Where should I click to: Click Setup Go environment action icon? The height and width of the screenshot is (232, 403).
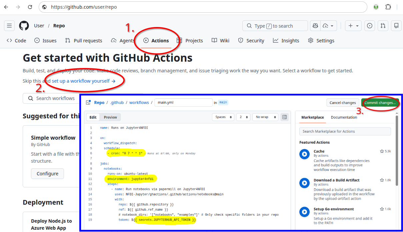tap(304, 212)
